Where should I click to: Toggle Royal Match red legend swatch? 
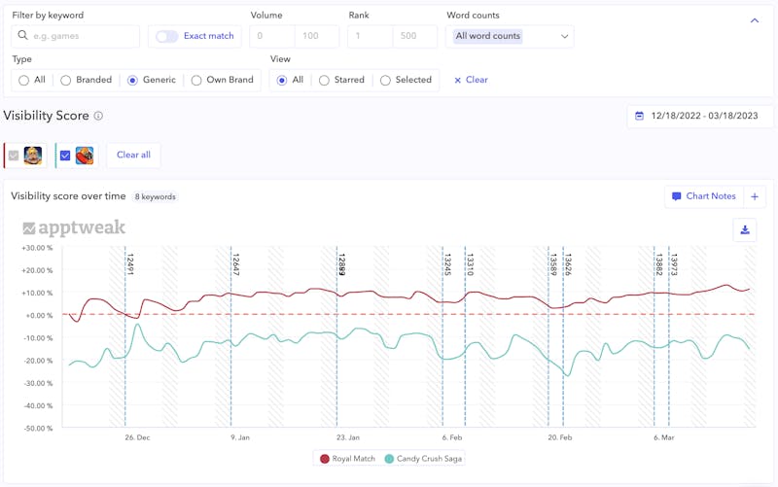325,459
